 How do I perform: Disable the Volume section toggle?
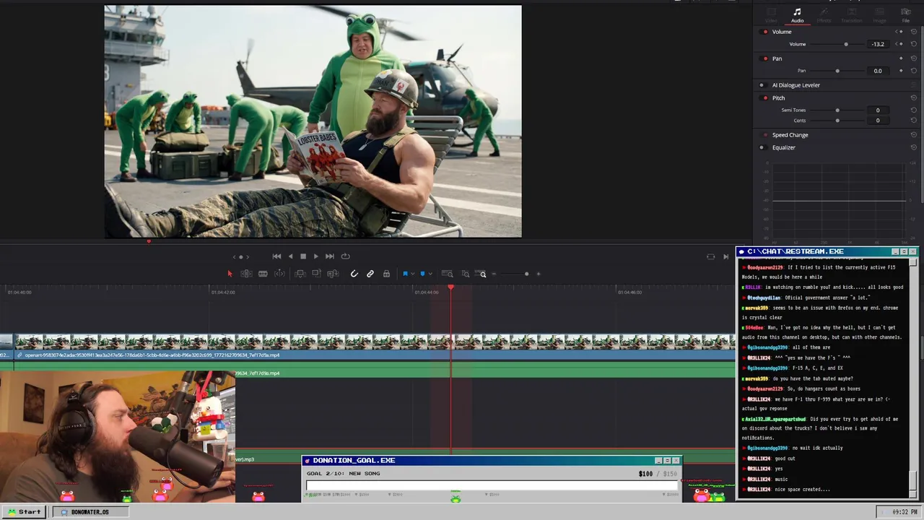pos(765,32)
